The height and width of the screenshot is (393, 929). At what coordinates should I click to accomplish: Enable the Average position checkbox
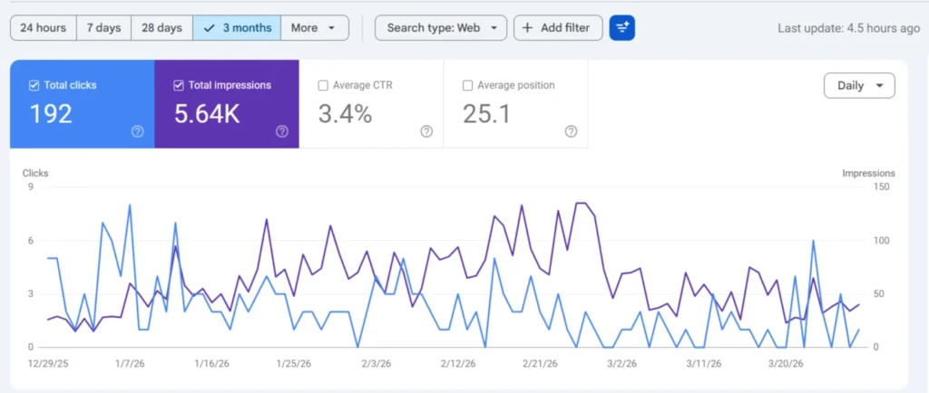tap(468, 86)
